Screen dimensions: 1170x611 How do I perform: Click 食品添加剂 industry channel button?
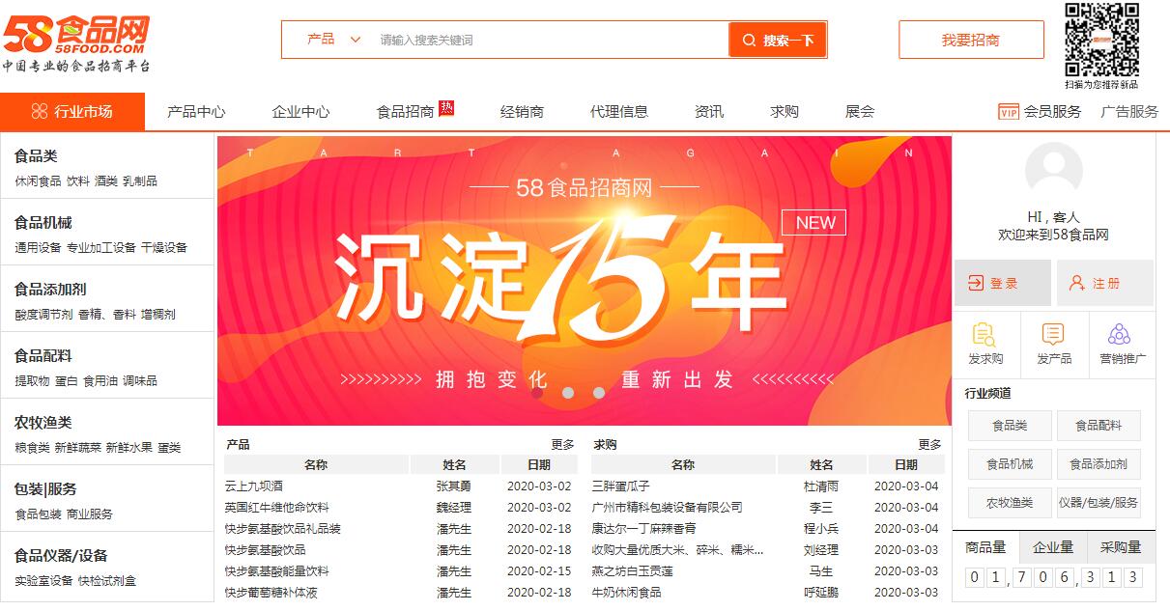click(x=1099, y=464)
